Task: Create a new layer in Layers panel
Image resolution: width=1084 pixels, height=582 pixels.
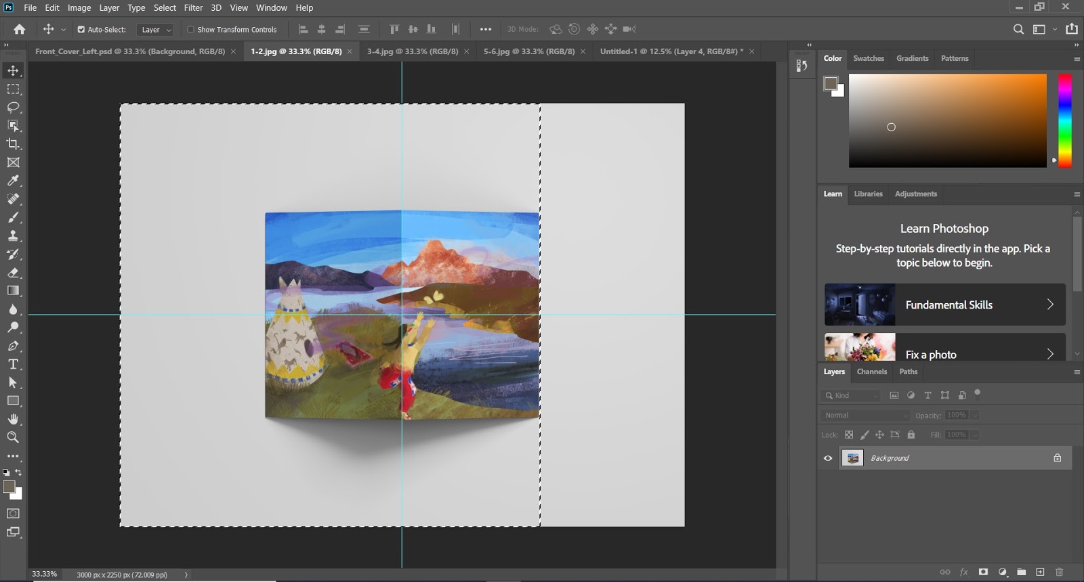Action: pos(1040,572)
